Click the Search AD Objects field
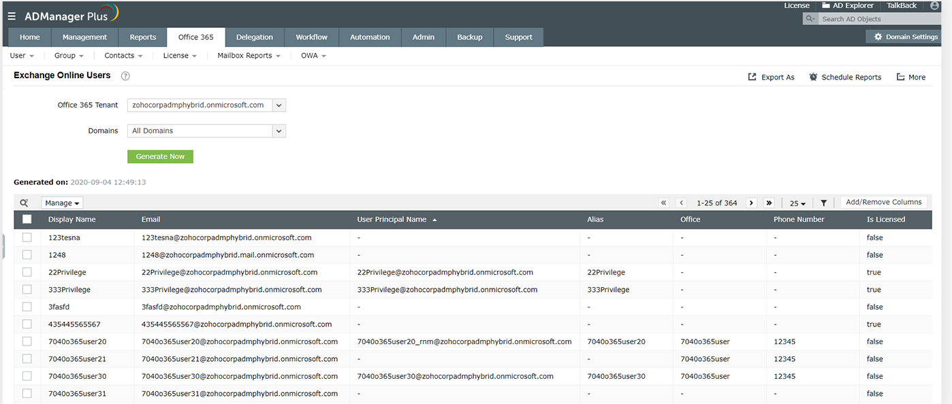The height and width of the screenshot is (404, 952). tap(878, 19)
